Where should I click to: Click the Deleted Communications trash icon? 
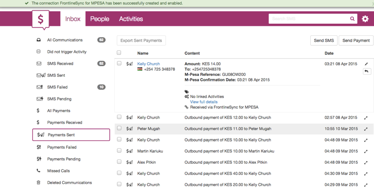click(x=38, y=182)
